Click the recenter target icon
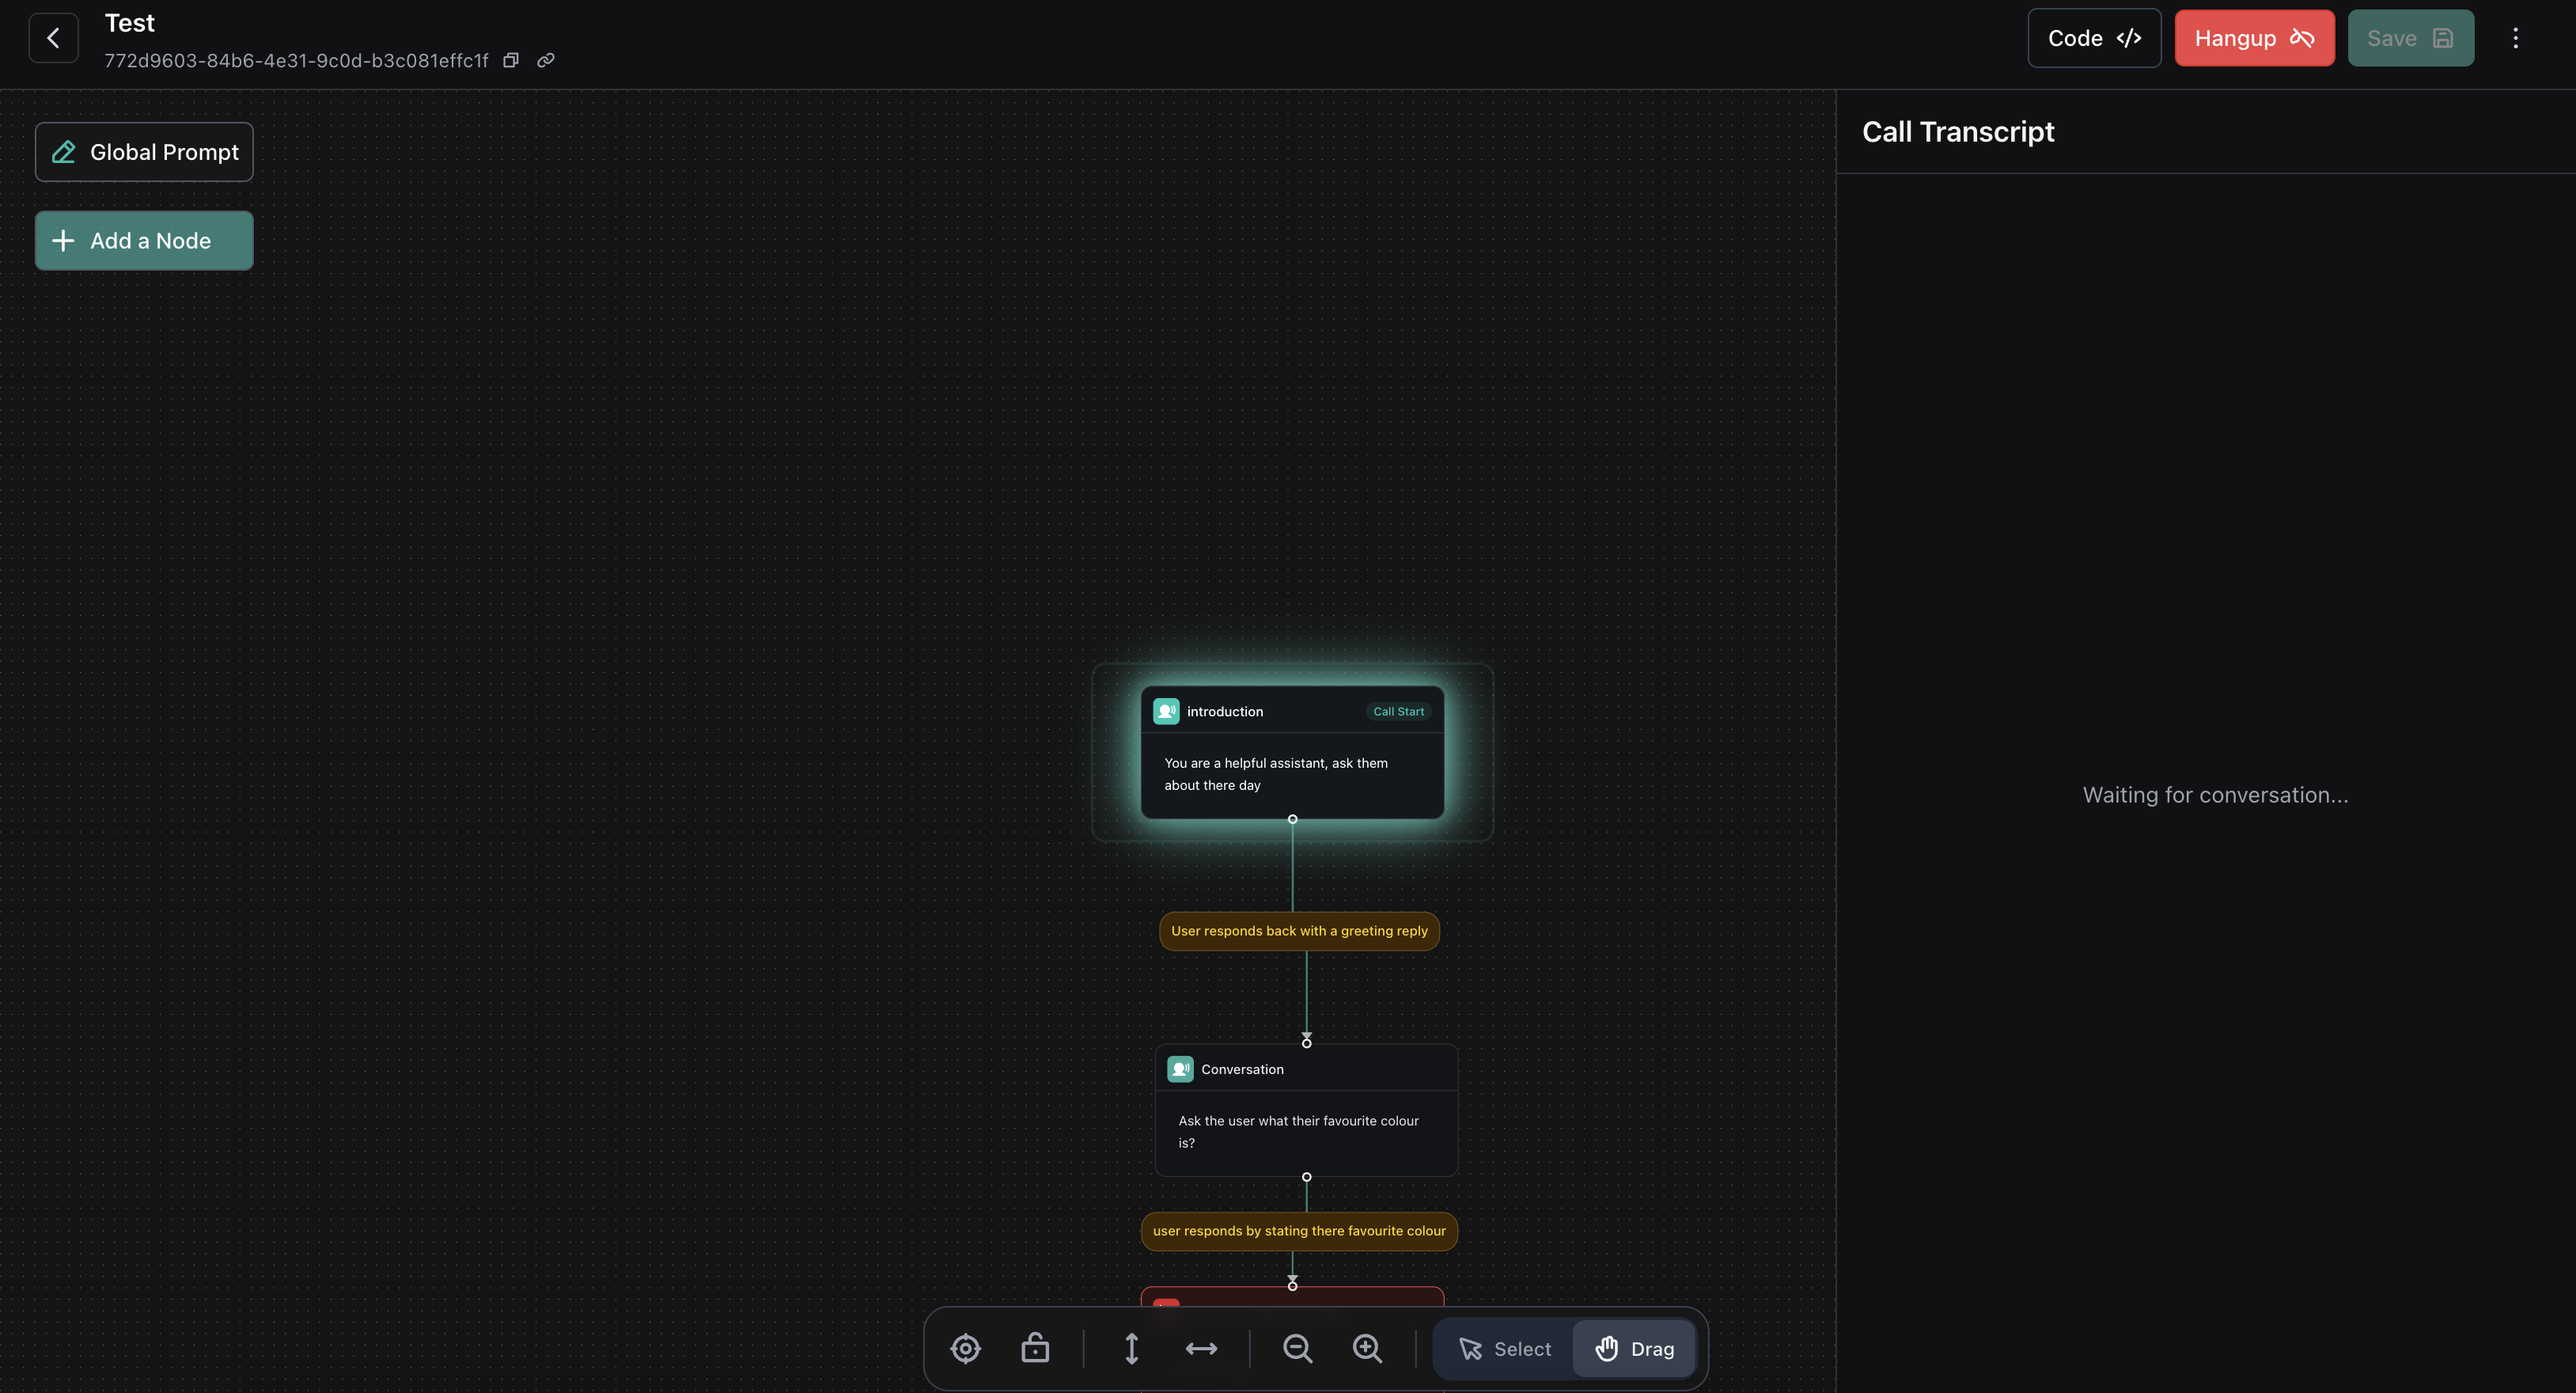Image resolution: width=2576 pixels, height=1393 pixels. tap(965, 1348)
